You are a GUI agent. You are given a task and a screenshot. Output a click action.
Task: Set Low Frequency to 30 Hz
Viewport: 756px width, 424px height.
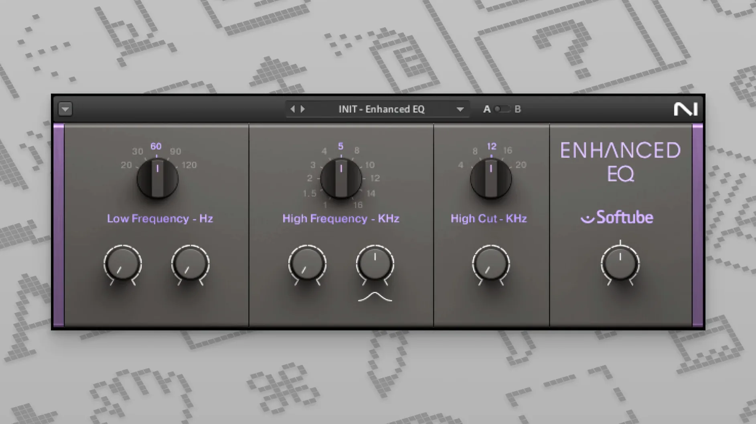tap(138, 151)
